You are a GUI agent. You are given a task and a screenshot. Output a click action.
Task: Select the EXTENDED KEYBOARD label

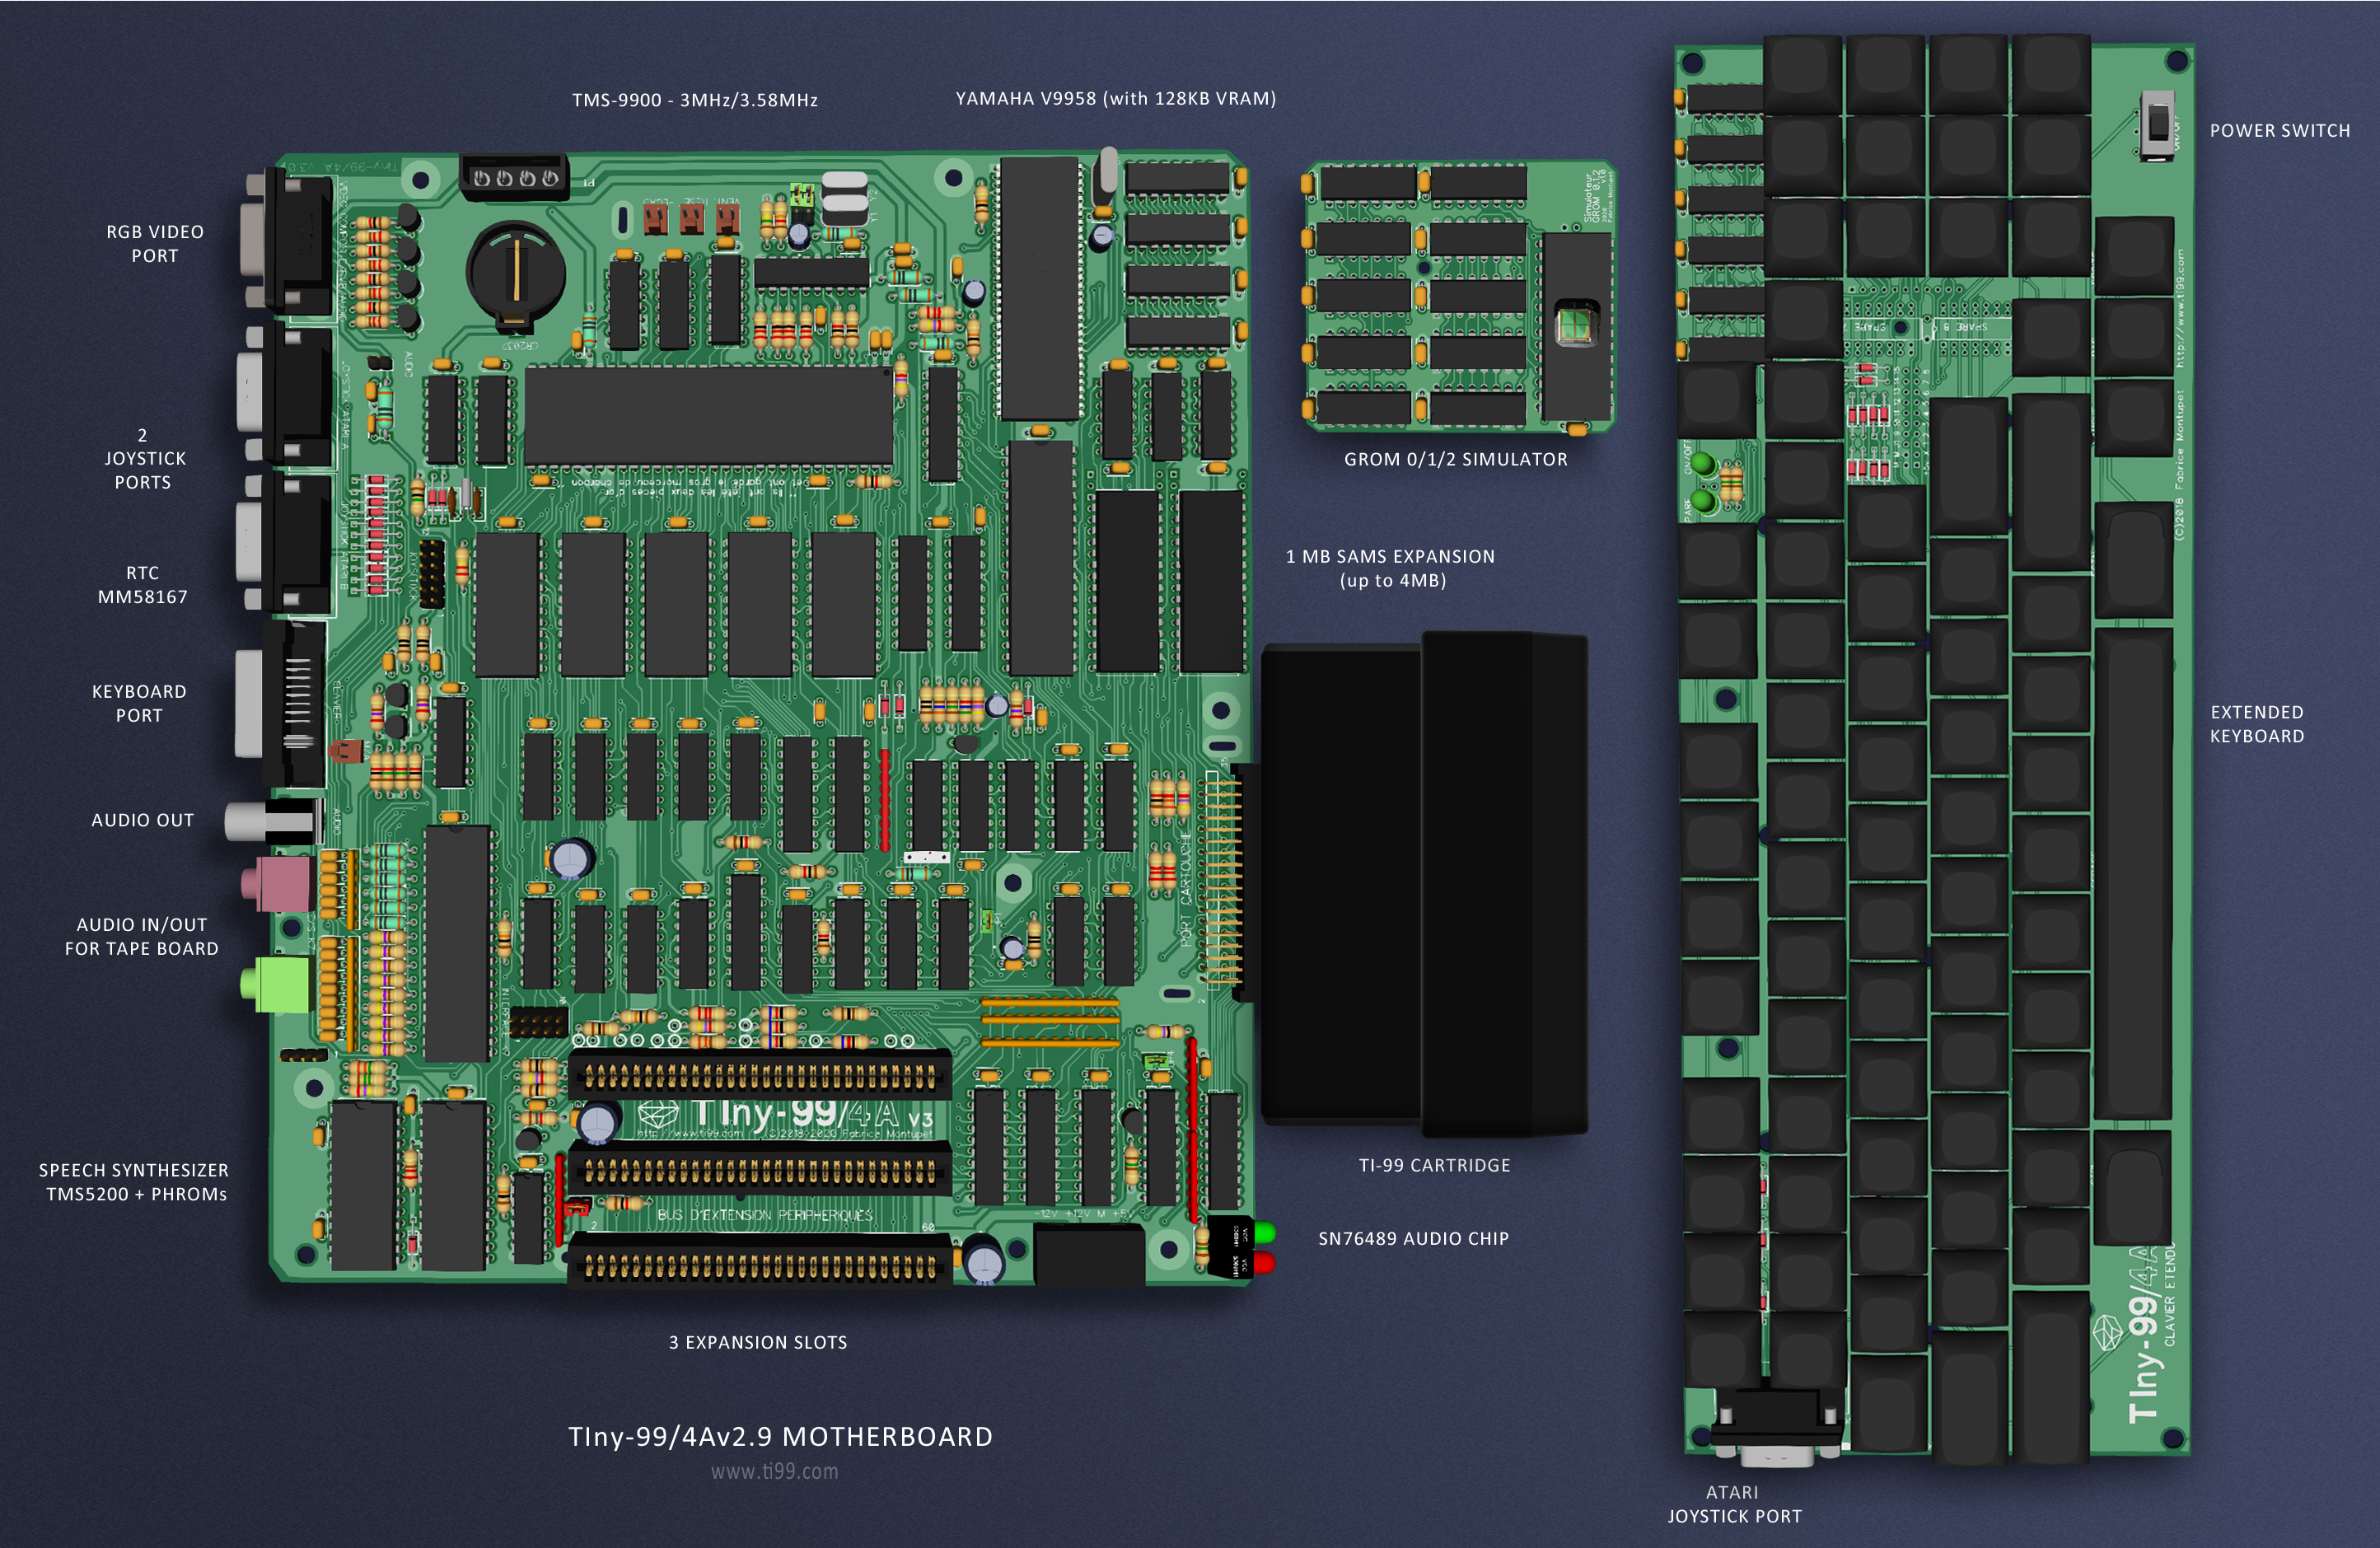(x=2257, y=724)
